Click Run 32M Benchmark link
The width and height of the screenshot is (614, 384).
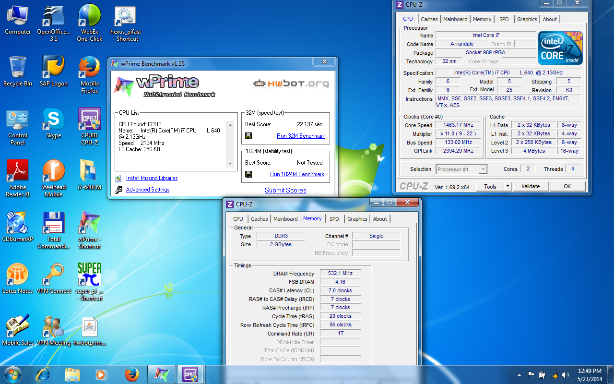tap(301, 136)
